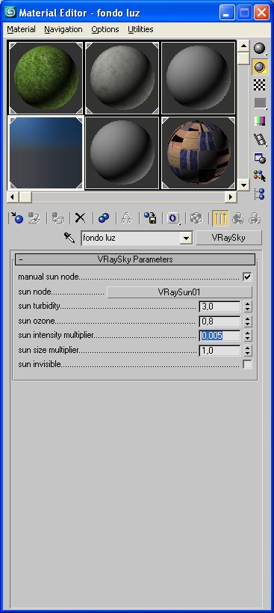Click the fondo luz name field
Screen dimensions: 274x613
point(131,238)
